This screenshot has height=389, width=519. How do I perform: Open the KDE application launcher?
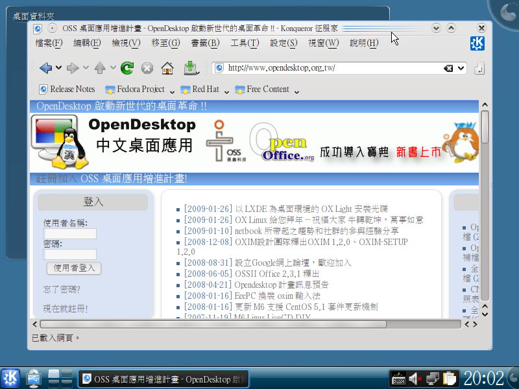tap(10, 378)
